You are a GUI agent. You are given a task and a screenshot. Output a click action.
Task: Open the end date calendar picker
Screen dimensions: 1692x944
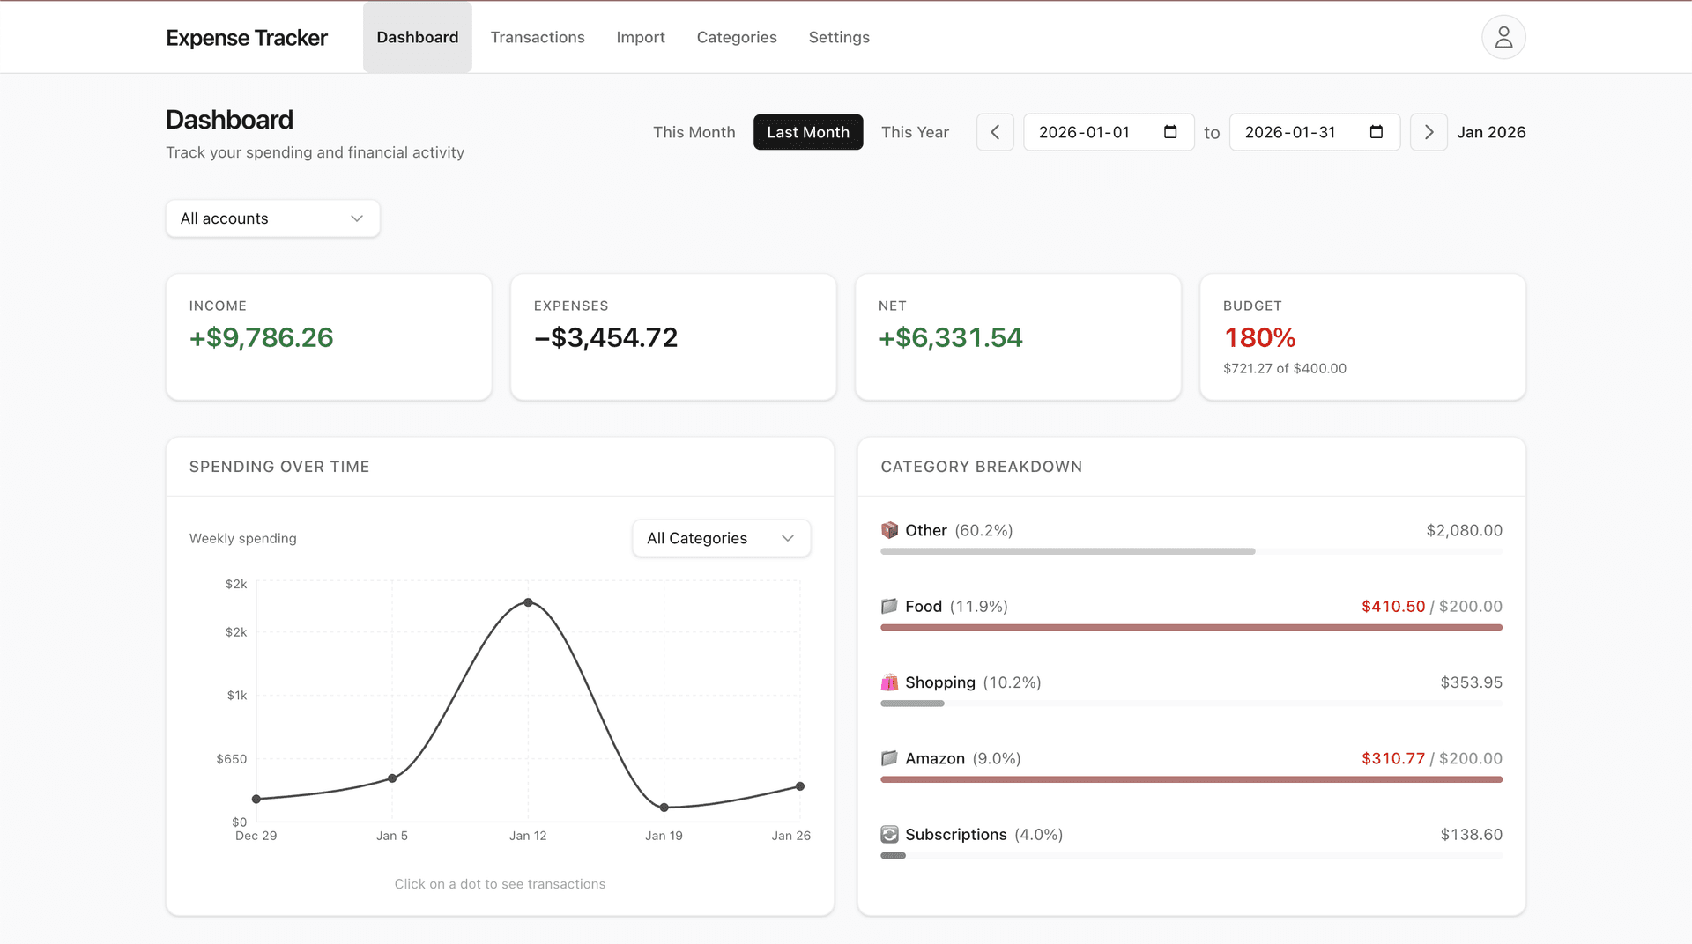(x=1377, y=132)
